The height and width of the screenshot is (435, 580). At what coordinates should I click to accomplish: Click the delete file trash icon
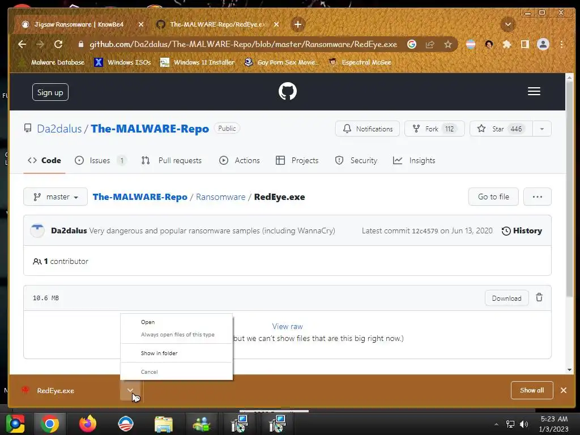[539, 297]
